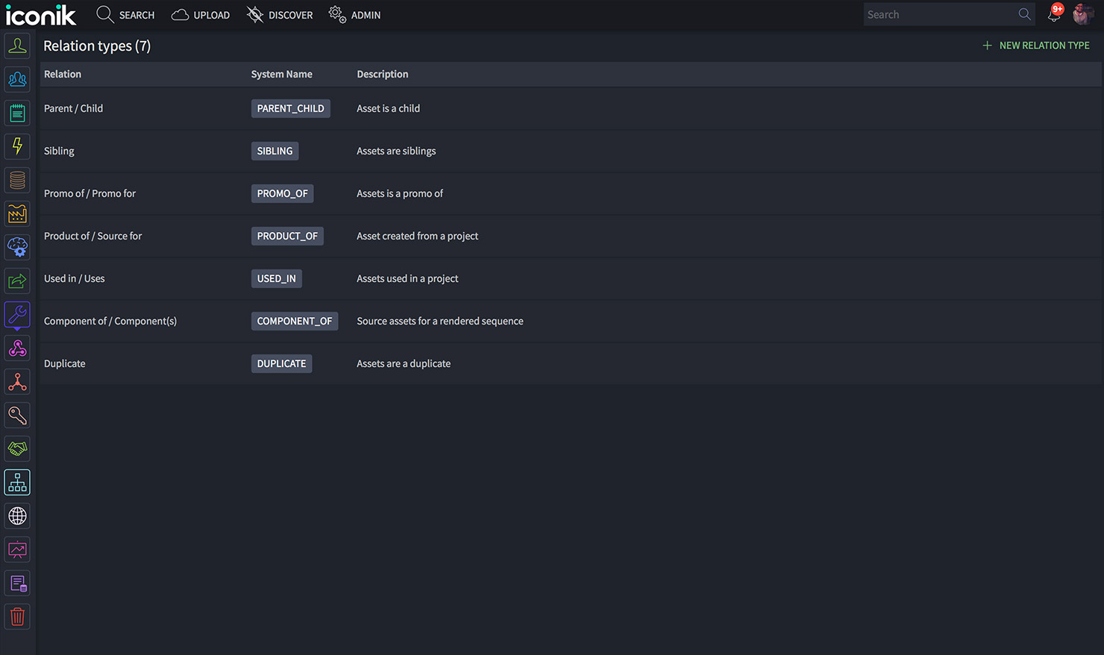Open Storages via the database icon
This screenshot has width=1104, height=655.
(x=17, y=180)
